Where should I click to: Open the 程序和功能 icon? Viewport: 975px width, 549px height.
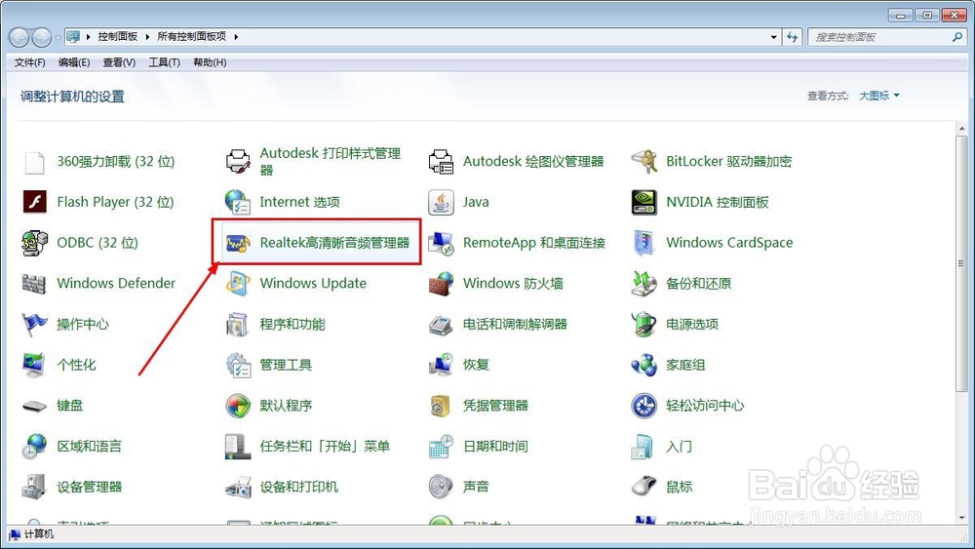(238, 324)
